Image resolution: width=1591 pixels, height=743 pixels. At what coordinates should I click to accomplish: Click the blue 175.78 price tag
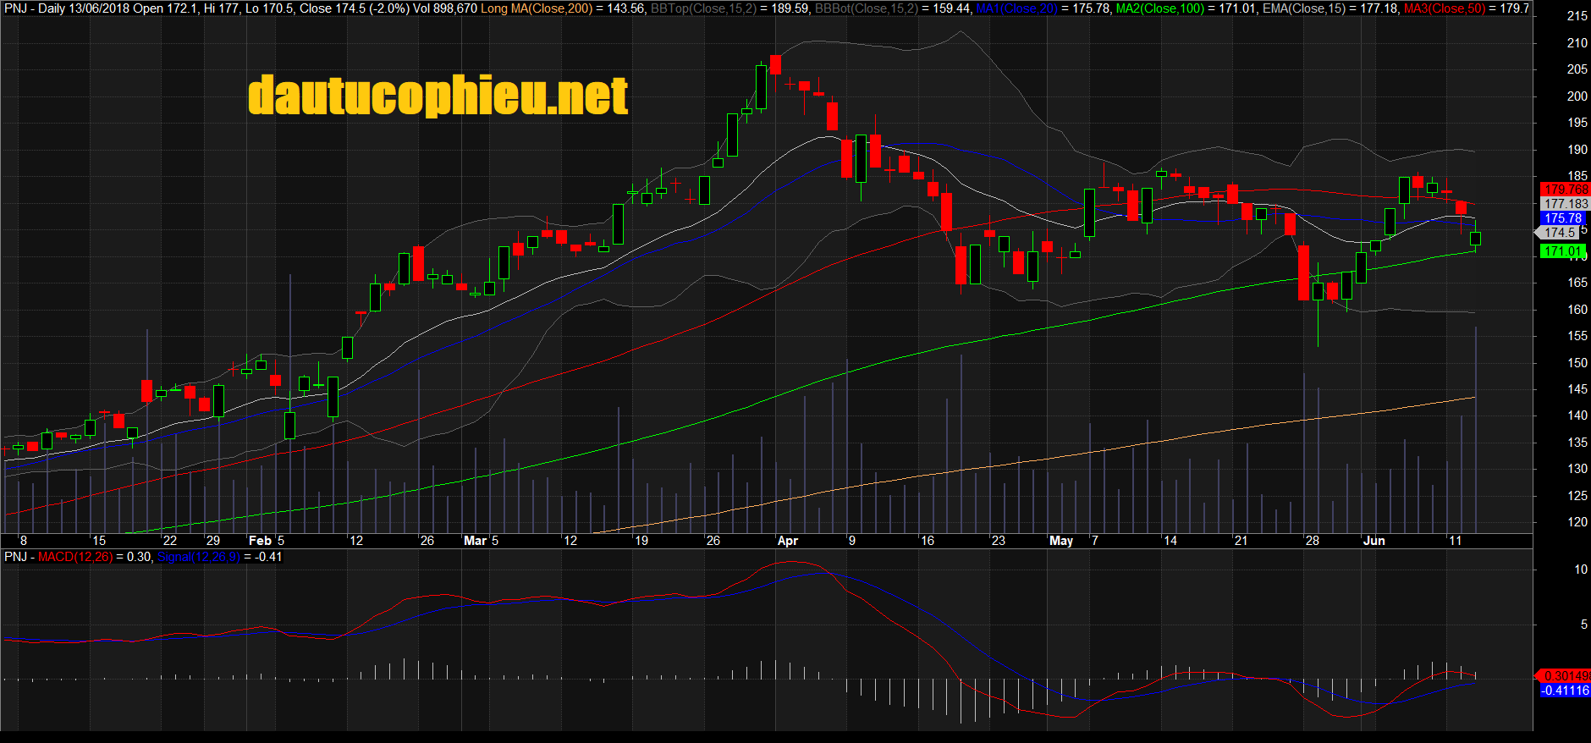click(x=1562, y=218)
